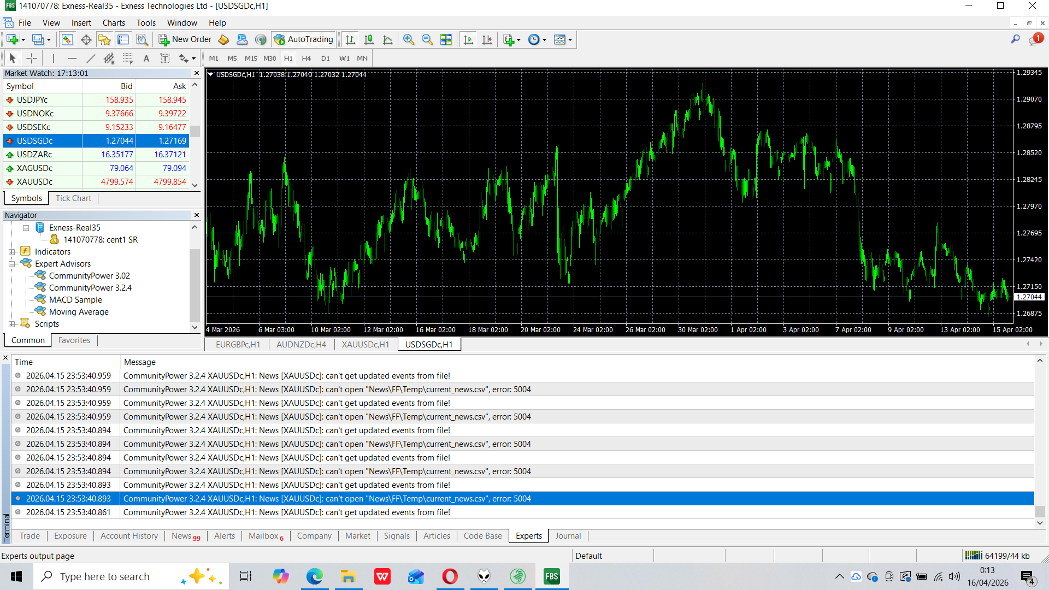The image size is (1049, 590).
Task: Select the Draw Trendline tool
Action: point(91,58)
